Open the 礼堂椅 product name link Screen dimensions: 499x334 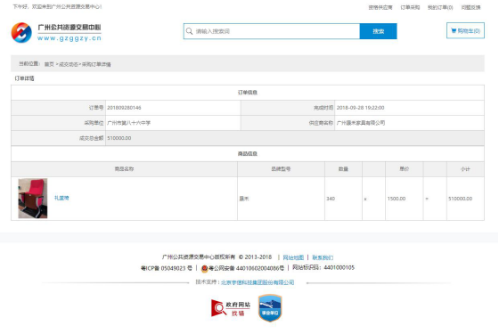[61, 198]
